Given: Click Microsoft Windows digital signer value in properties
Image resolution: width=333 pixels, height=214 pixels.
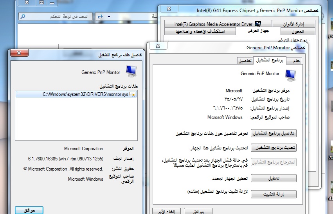Looking at the screenshot, I should [x=225, y=117].
